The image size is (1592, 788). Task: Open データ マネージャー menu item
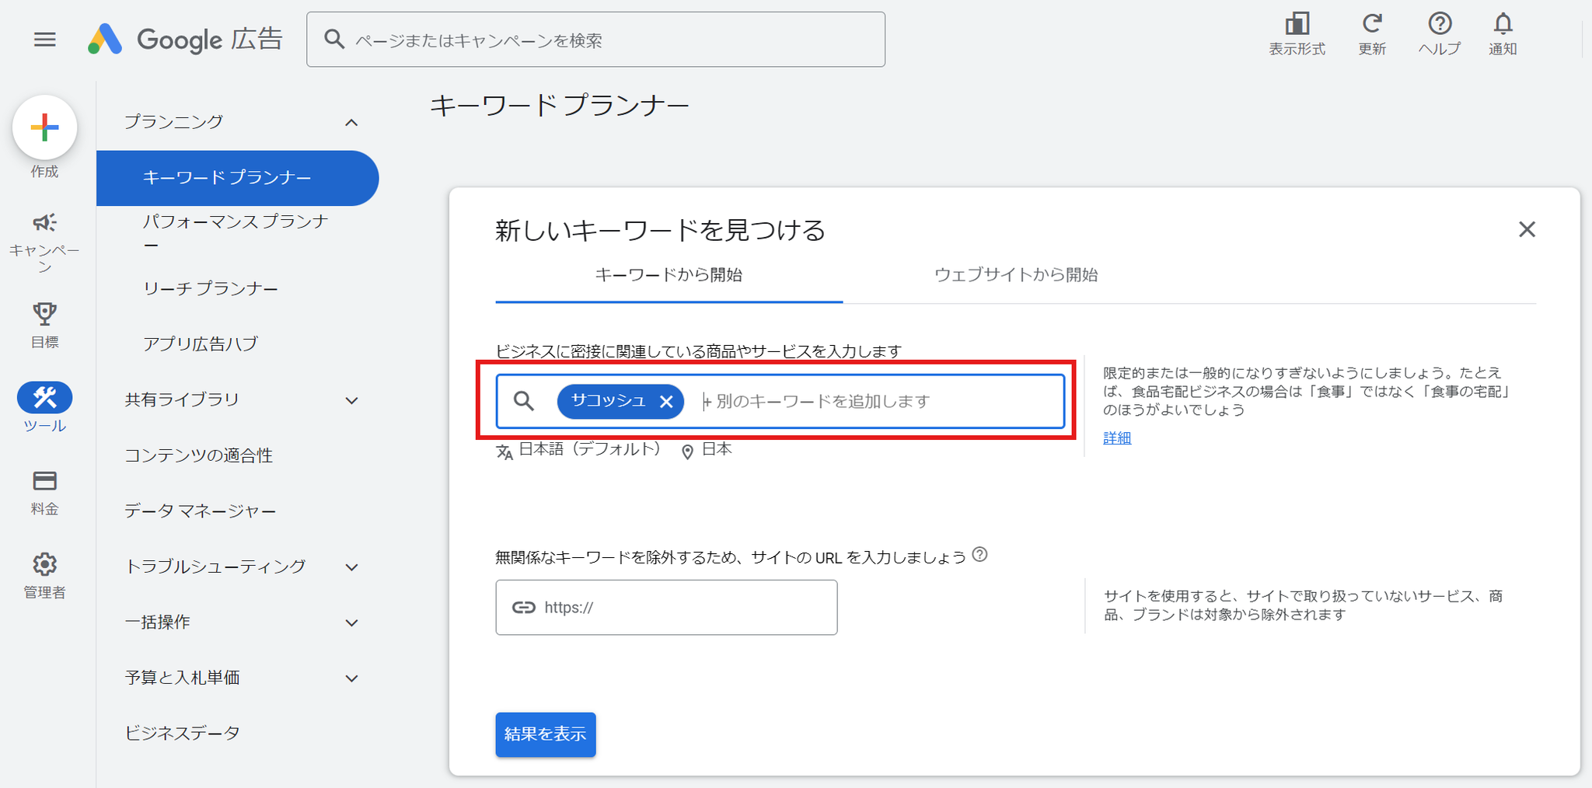(x=201, y=511)
